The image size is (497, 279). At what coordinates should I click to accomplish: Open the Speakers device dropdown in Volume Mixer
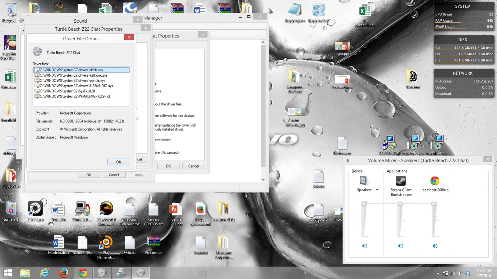click(x=377, y=190)
